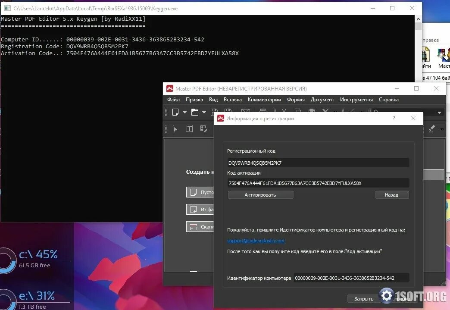The image size is (450, 310).
Task: Open the Вставка menu
Action: click(232, 100)
